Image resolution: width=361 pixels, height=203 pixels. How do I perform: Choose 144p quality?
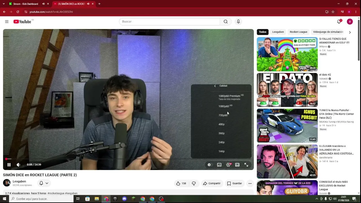pos(221,151)
